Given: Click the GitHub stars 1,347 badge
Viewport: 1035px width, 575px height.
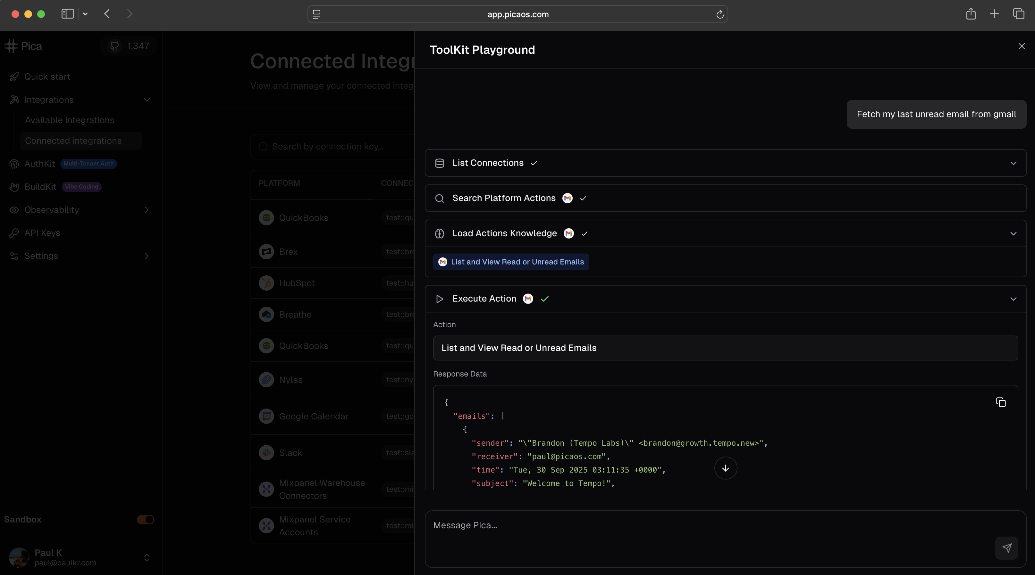Looking at the screenshot, I should (x=129, y=46).
